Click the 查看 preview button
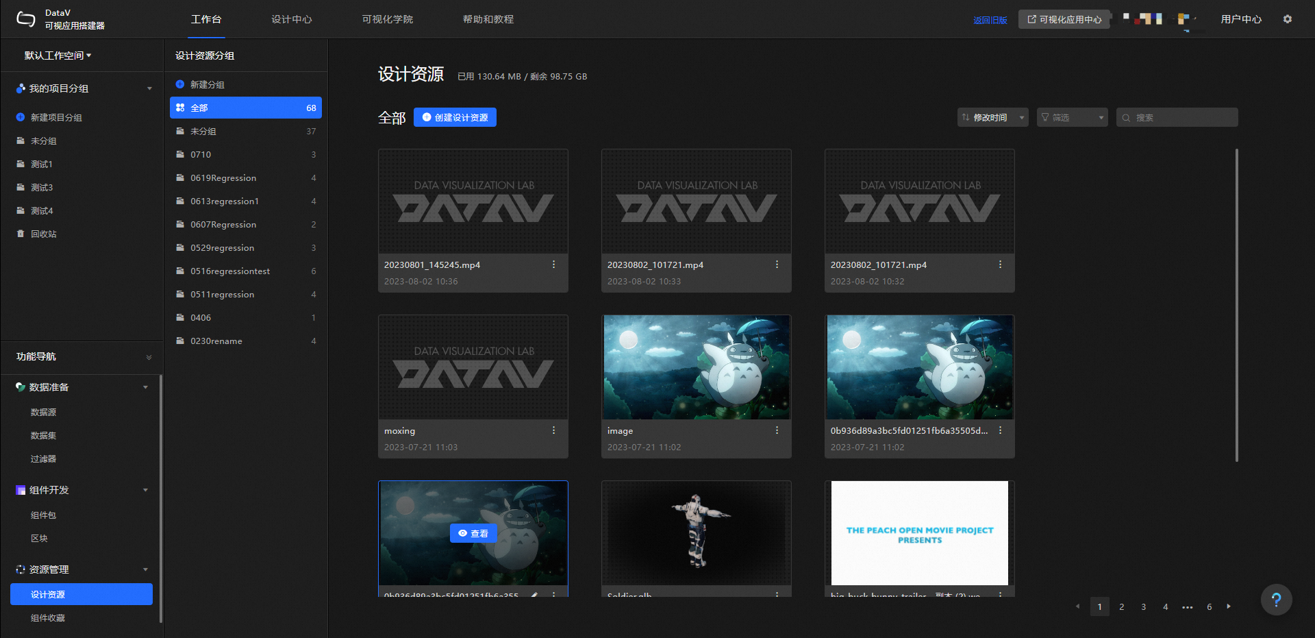This screenshot has height=638, width=1315. click(473, 533)
